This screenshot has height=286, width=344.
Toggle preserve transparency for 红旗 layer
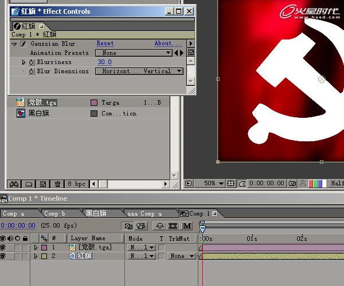pyautogui.click(x=162, y=256)
